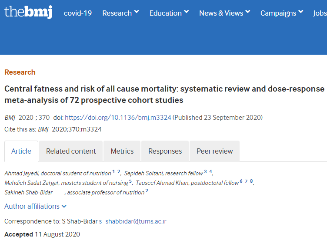Switch to the Peer review tab
The width and height of the screenshot is (327, 240).
pyautogui.click(x=215, y=151)
